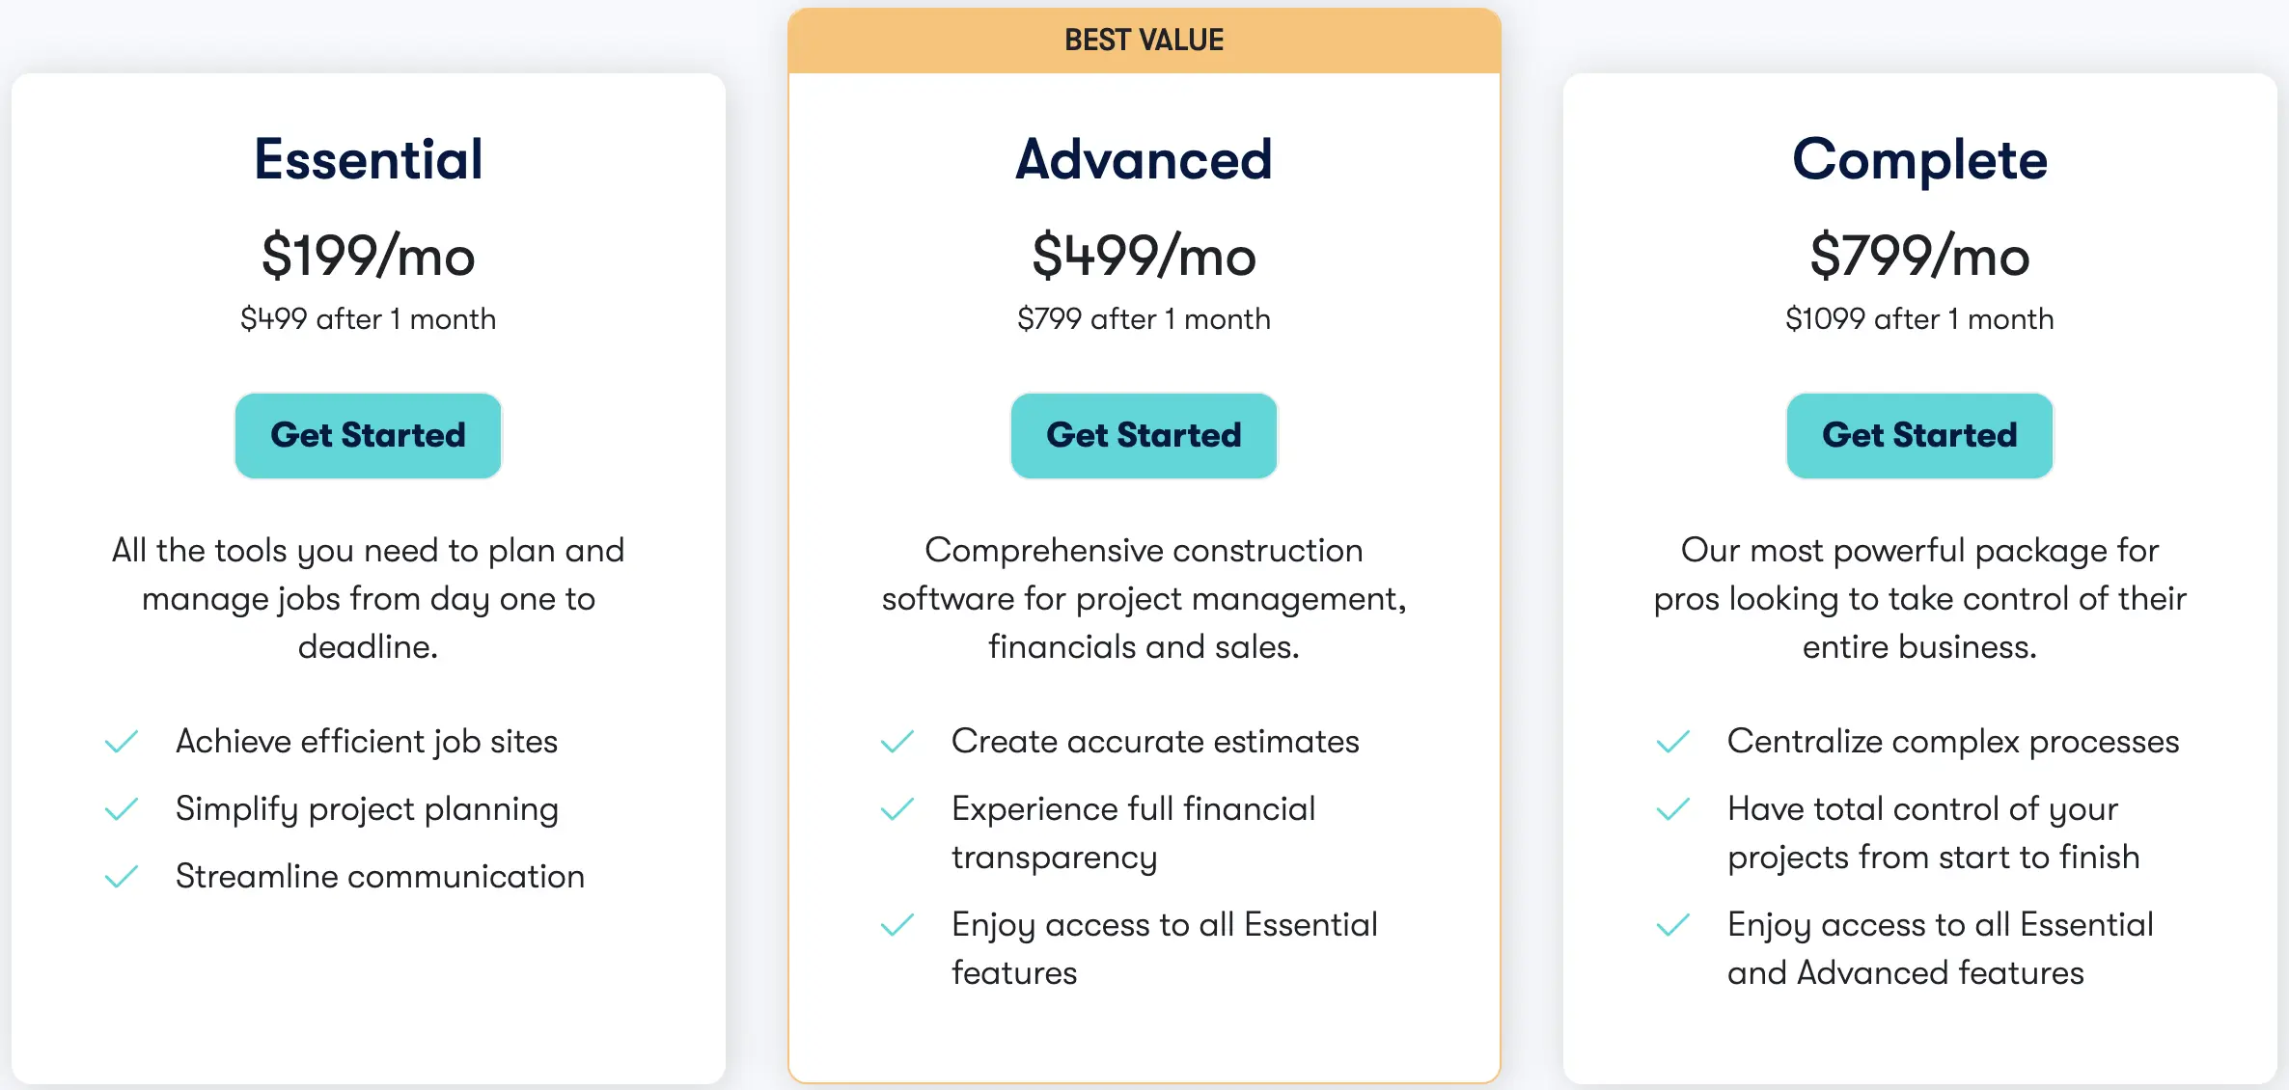Click the $199/mo price text

[368, 256]
